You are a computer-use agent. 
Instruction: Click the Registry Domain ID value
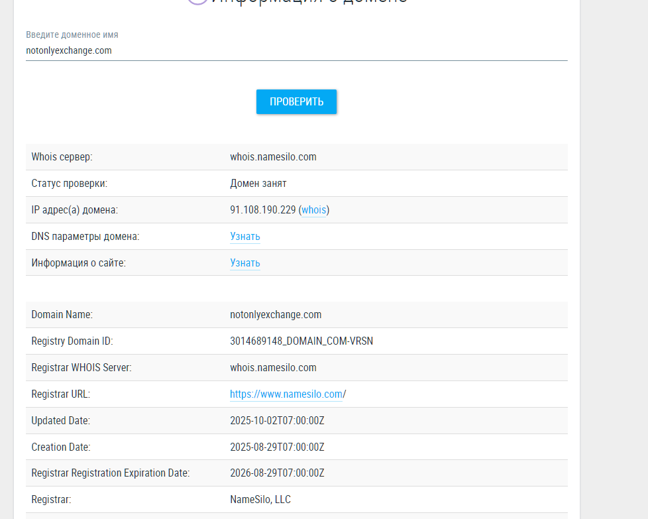pyautogui.click(x=301, y=341)
